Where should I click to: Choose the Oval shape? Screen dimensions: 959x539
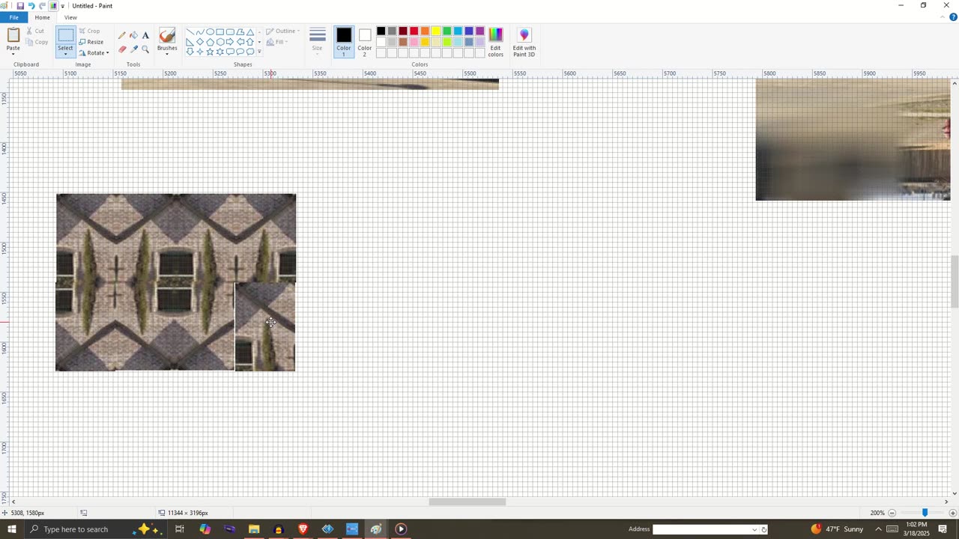pyautogui.click(x=211, y=32)
